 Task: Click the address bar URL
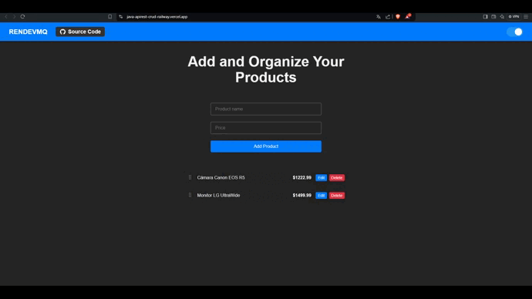click(157, 17)
